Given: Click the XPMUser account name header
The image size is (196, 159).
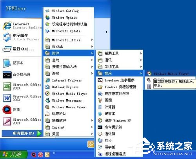Looking at the screenshot, I should (x=16, y=9).
